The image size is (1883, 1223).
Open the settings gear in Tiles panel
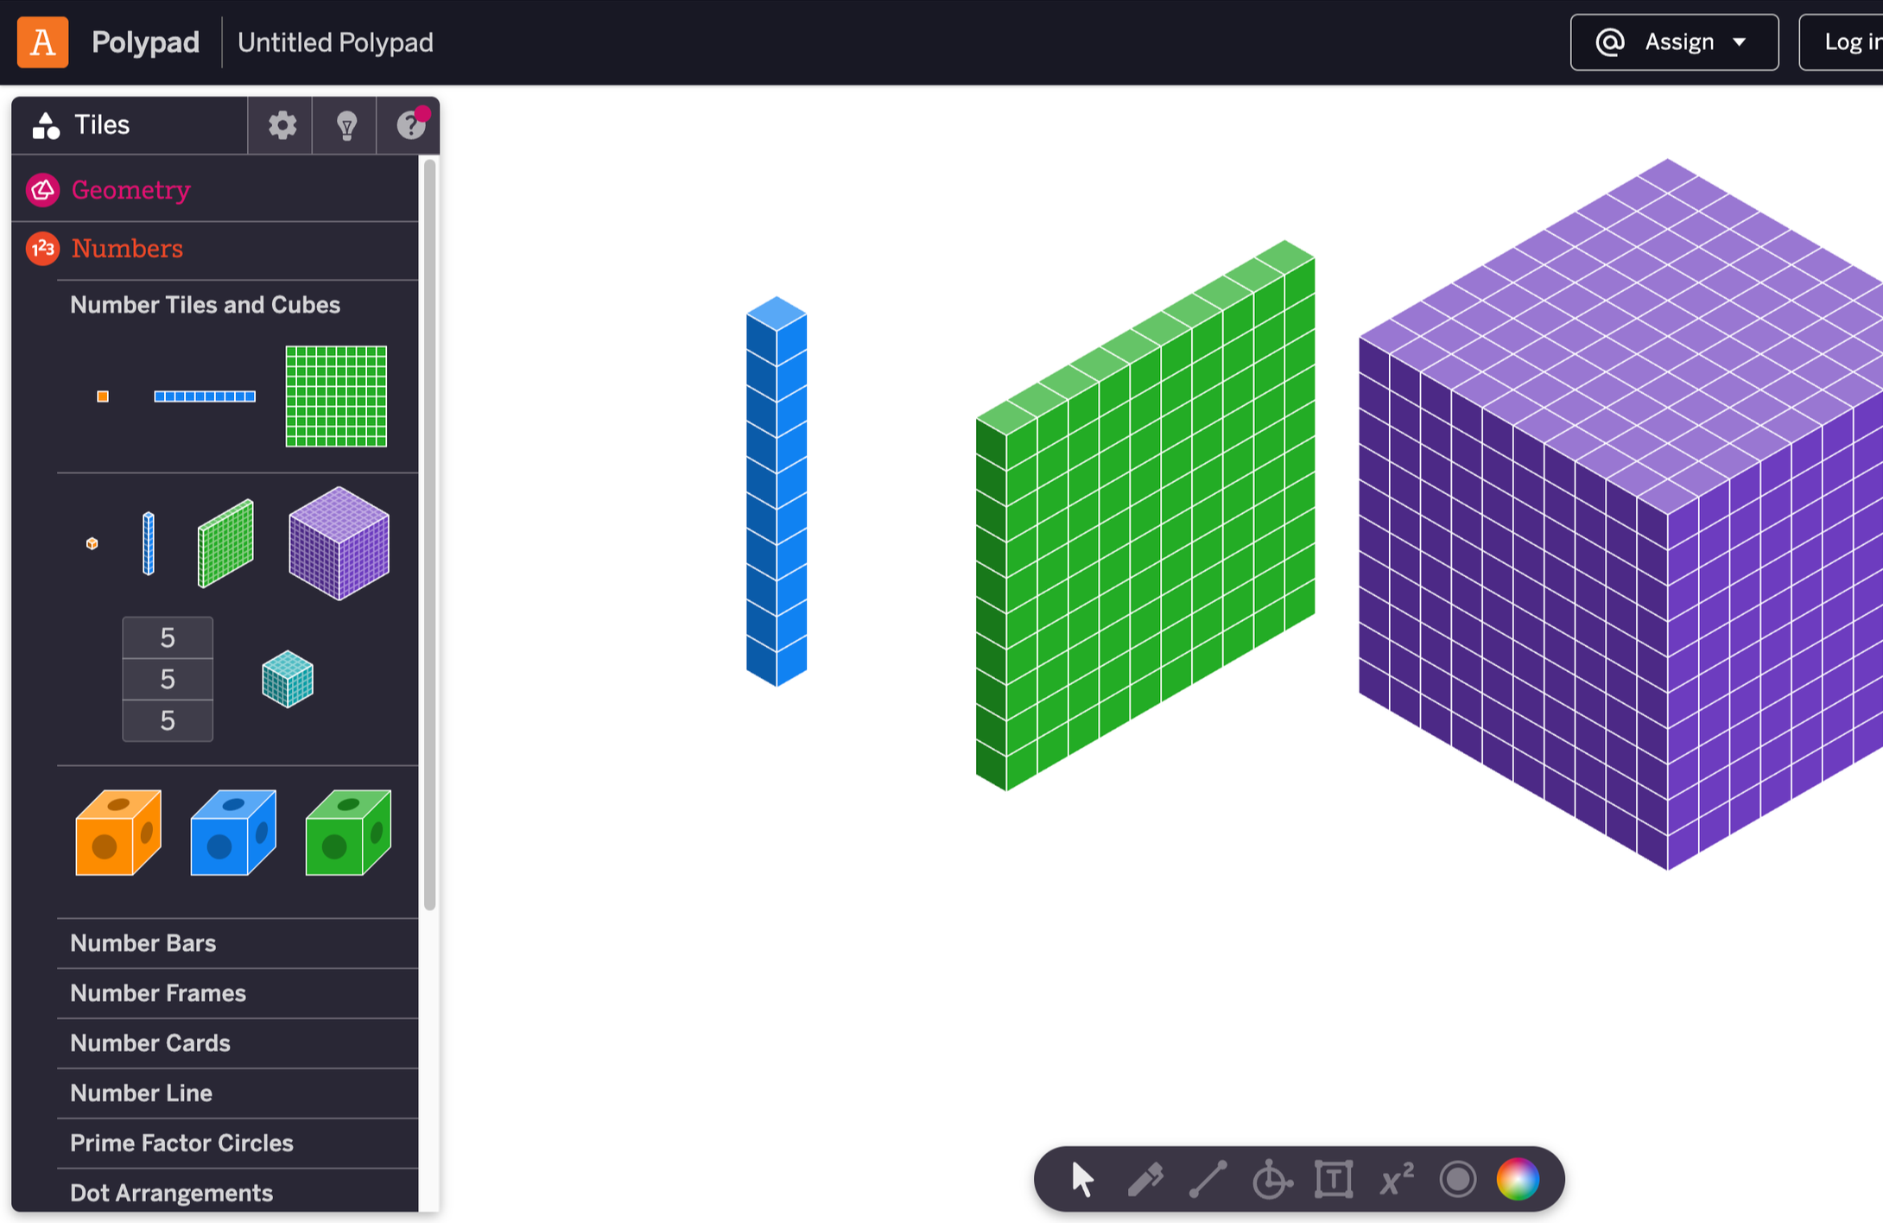[x=282, y=126]
